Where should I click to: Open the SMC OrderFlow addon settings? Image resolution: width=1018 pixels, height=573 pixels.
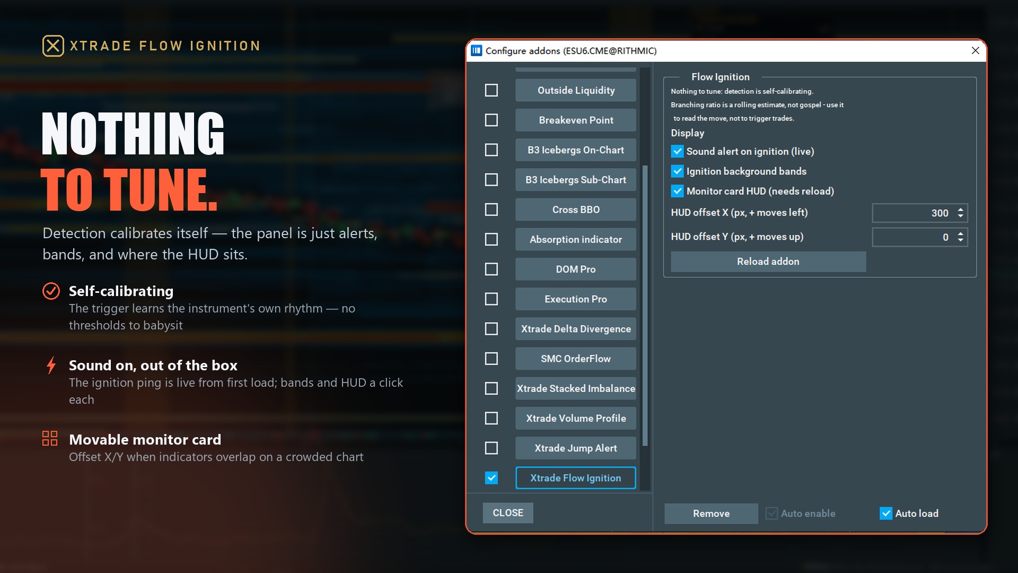(576, 359)
